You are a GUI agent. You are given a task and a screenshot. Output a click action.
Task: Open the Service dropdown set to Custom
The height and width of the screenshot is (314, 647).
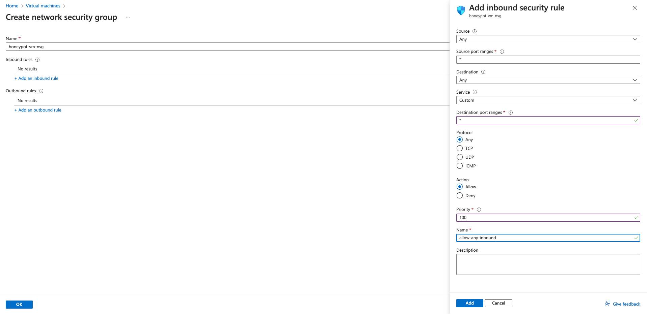548,100
